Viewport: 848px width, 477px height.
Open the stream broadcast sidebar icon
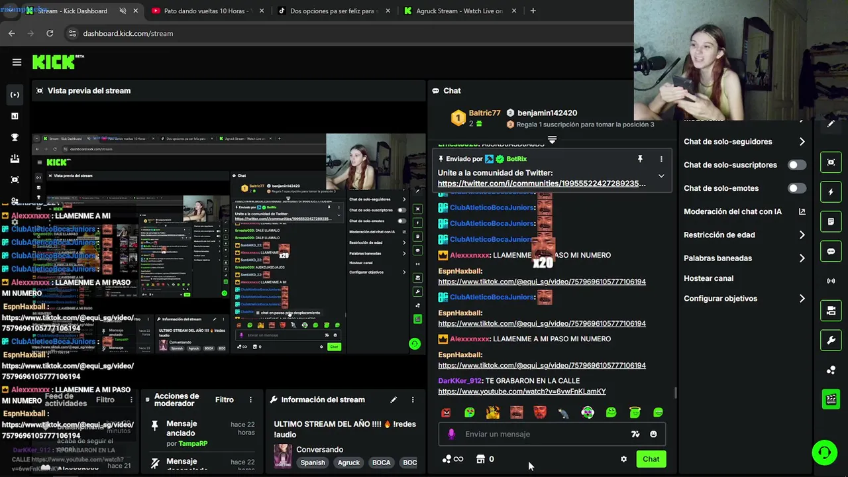pos(15,95)
